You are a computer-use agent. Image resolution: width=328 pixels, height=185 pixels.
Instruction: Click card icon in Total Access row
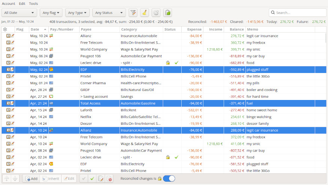[x=51, y=103]
